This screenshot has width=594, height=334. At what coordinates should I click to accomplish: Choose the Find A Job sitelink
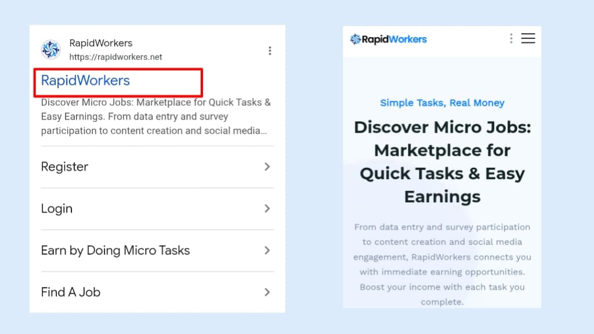71,292
